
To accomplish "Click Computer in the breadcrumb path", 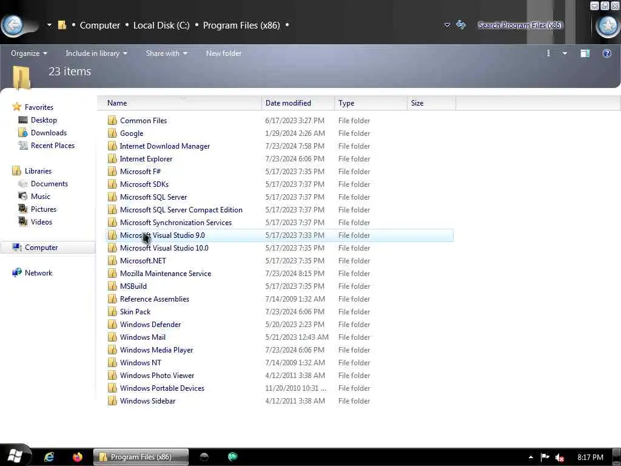I will (x=100, y=25).
